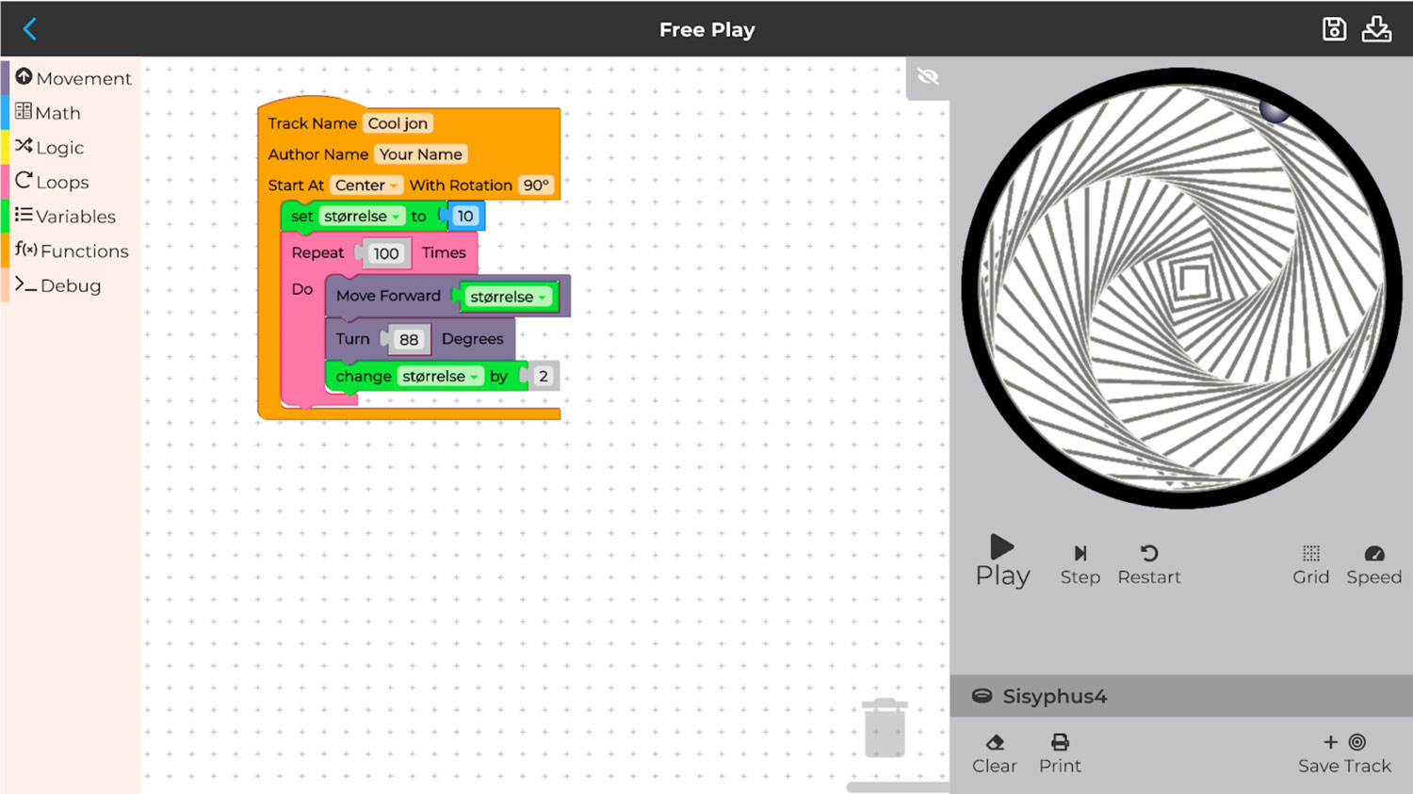Open the Start At Center dropdown

click(366, 186)
